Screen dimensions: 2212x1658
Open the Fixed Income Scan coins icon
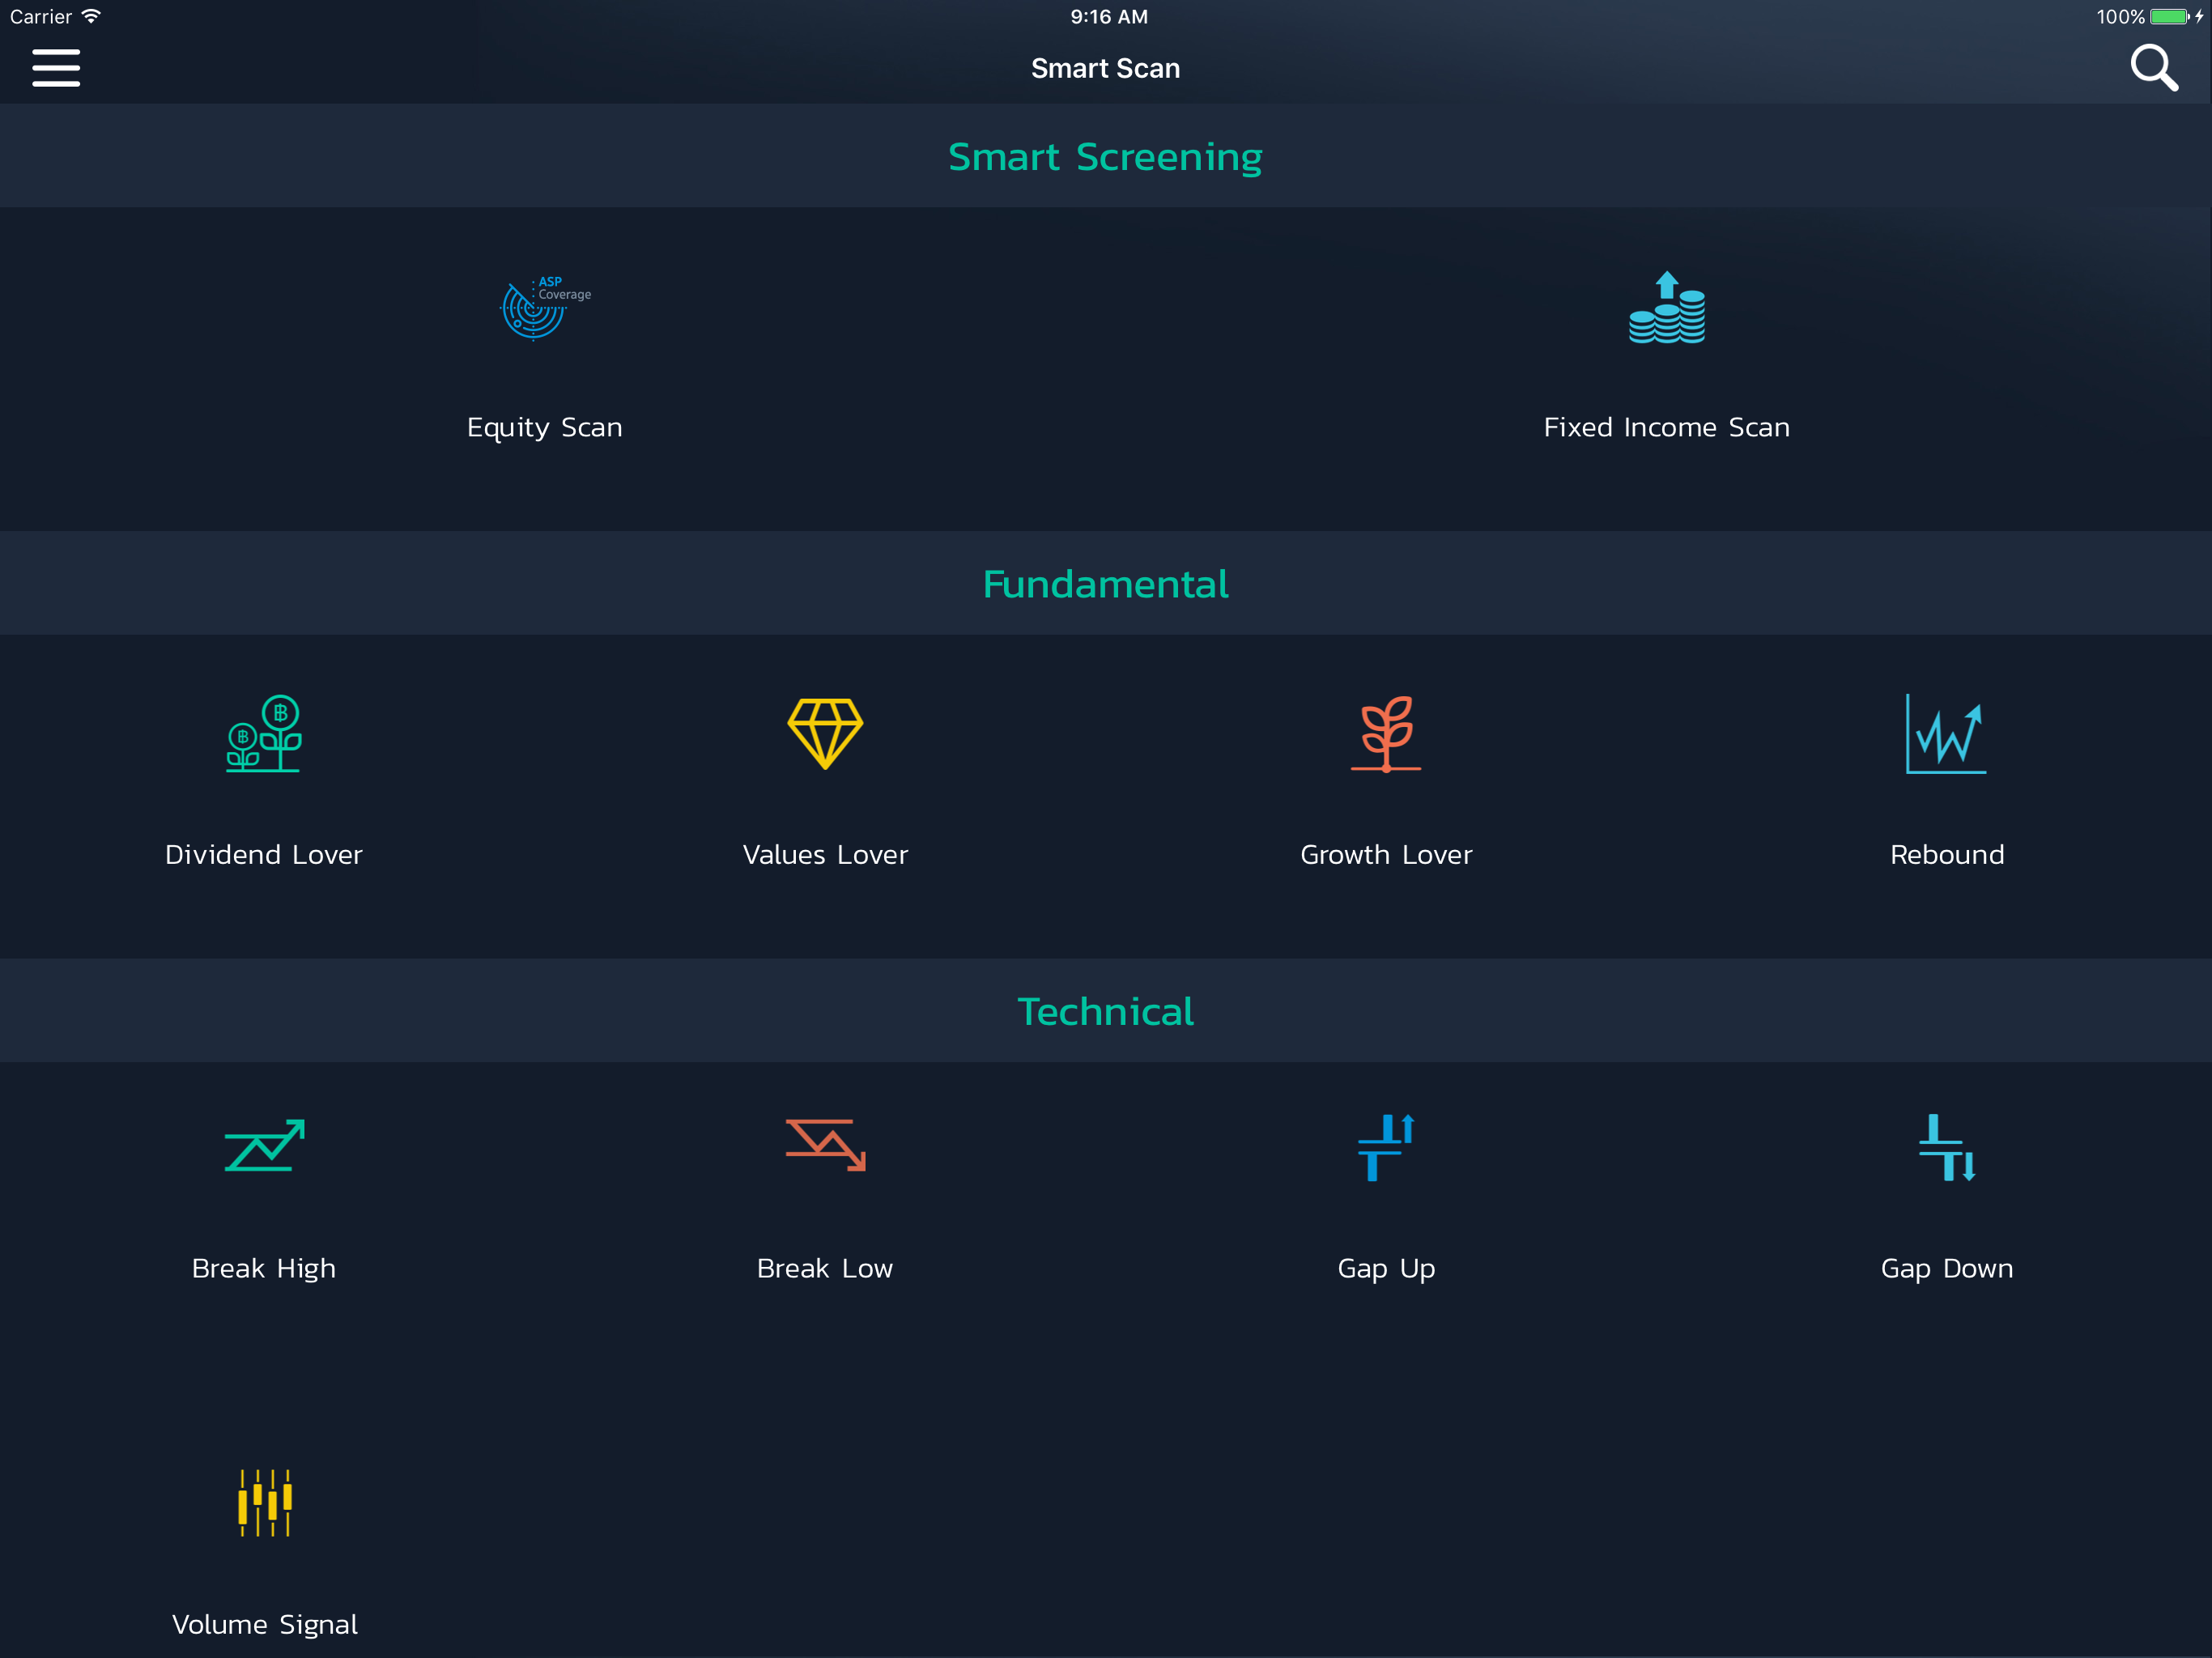click(x=1667, y=308)
